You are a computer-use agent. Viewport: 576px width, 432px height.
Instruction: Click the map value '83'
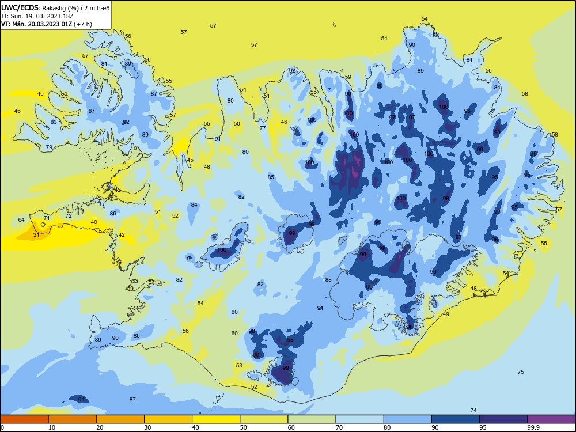[54, 122]
